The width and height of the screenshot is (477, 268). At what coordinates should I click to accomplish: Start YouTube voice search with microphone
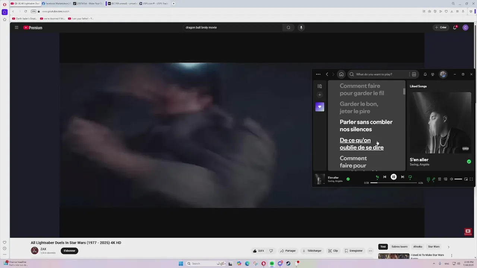pos(301,28)
